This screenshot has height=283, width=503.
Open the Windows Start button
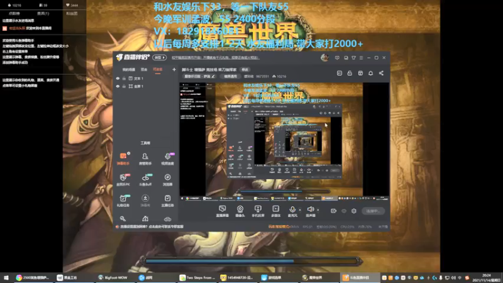pyautogui.click(x=6, y=277)
